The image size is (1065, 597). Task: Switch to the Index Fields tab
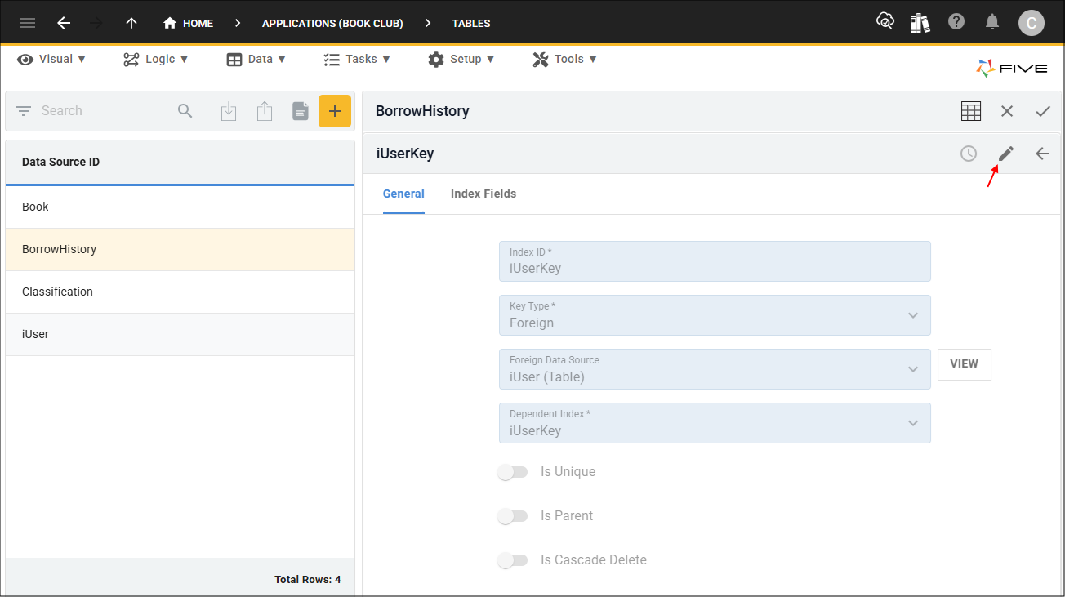[483, 194]
